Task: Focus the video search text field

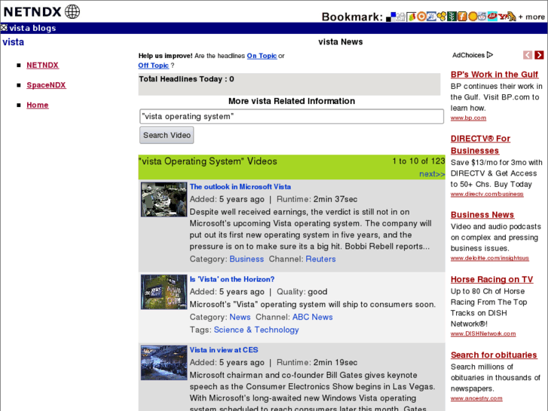Action: [x=292, y=116]
